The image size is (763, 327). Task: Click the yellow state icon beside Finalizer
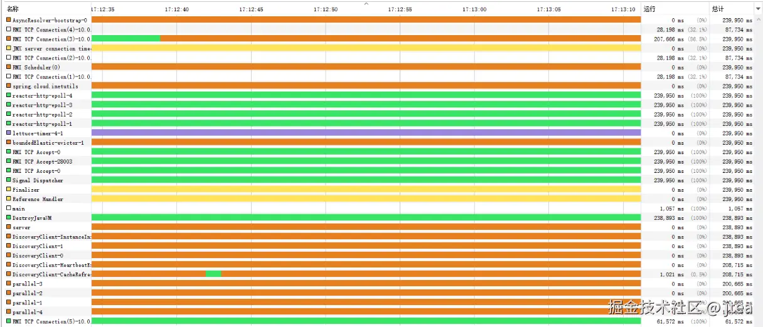click(x=9, y=189)
